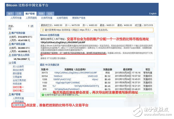Open 更新账户信息 in the sub-navigation
This screenshot has height=119, width=174.
coord(79,18)
